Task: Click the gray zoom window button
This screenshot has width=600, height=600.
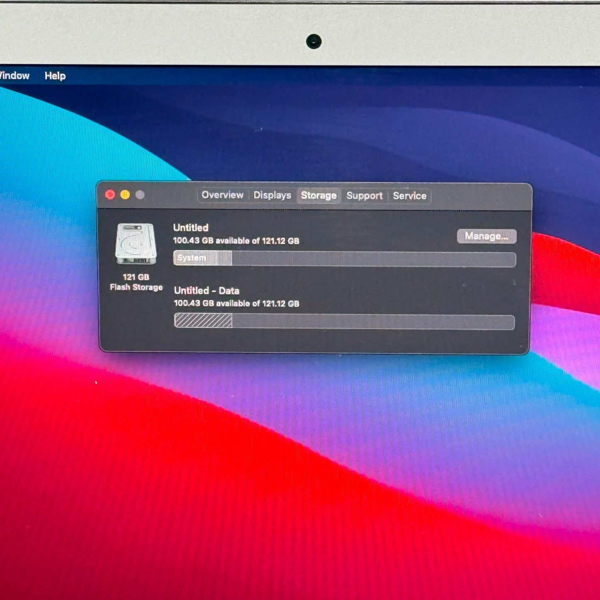Action: pyautogui.click(x=140, y=195)
